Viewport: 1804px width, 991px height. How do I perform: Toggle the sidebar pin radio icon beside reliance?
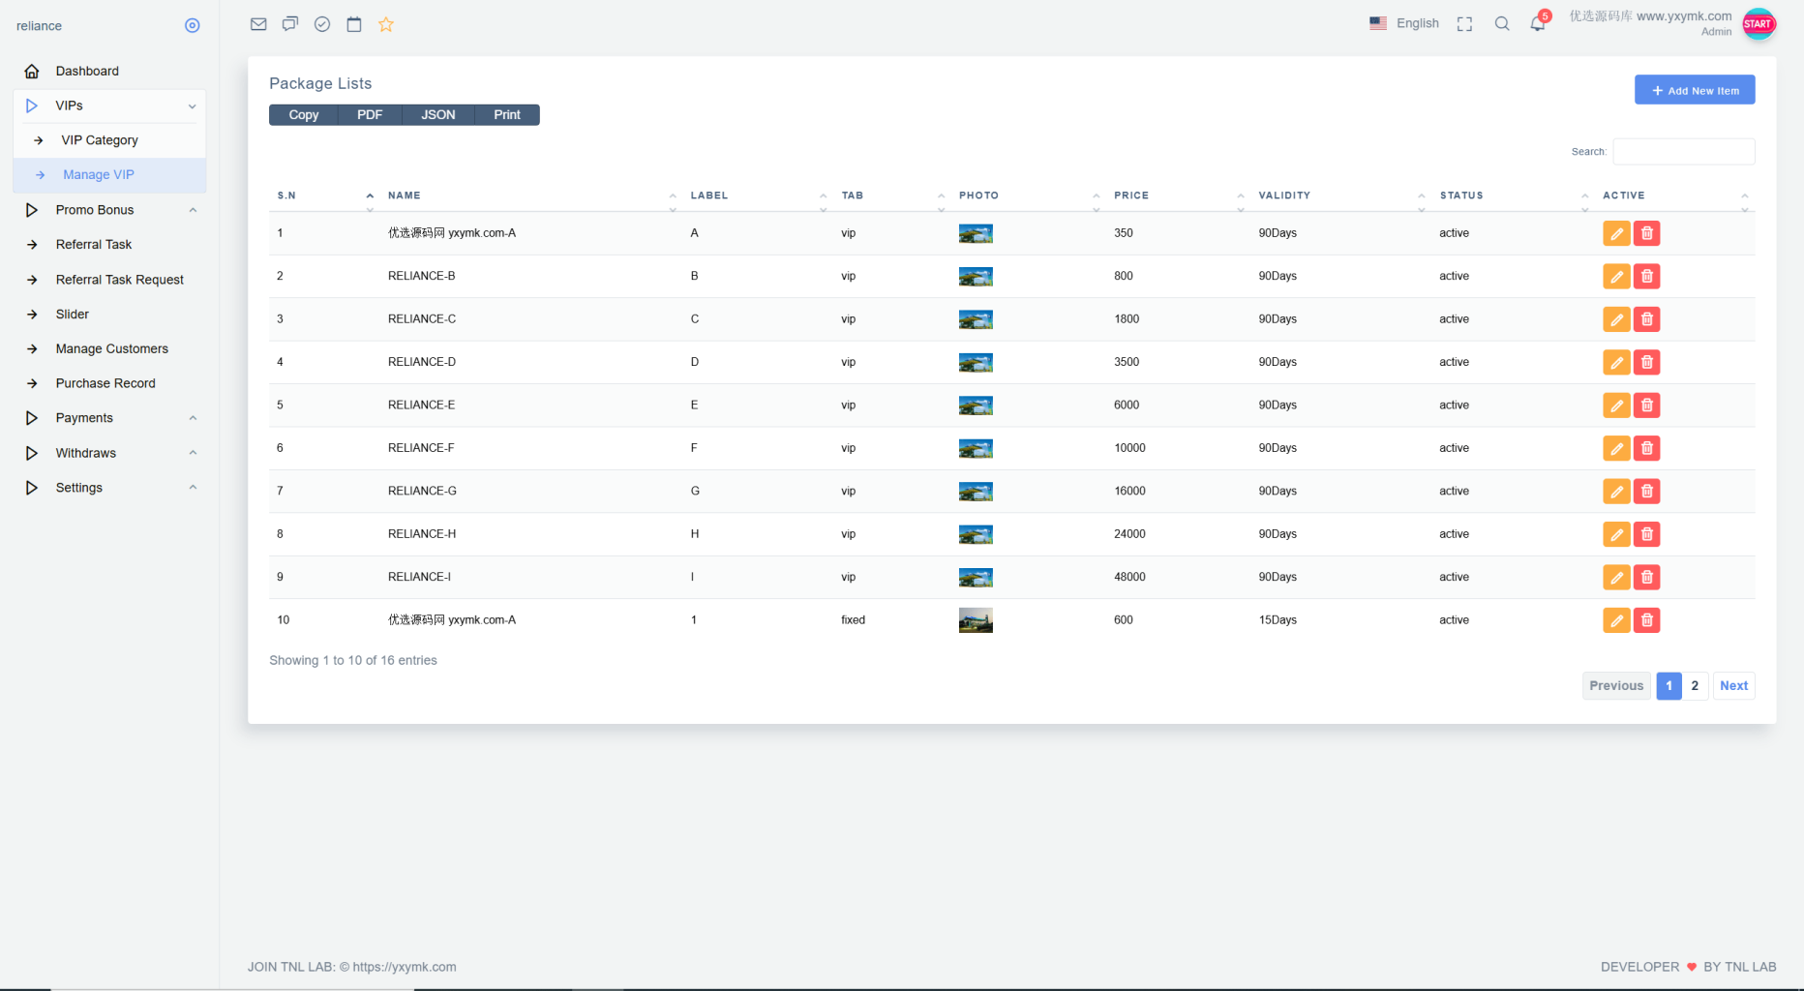coord(193,26)
